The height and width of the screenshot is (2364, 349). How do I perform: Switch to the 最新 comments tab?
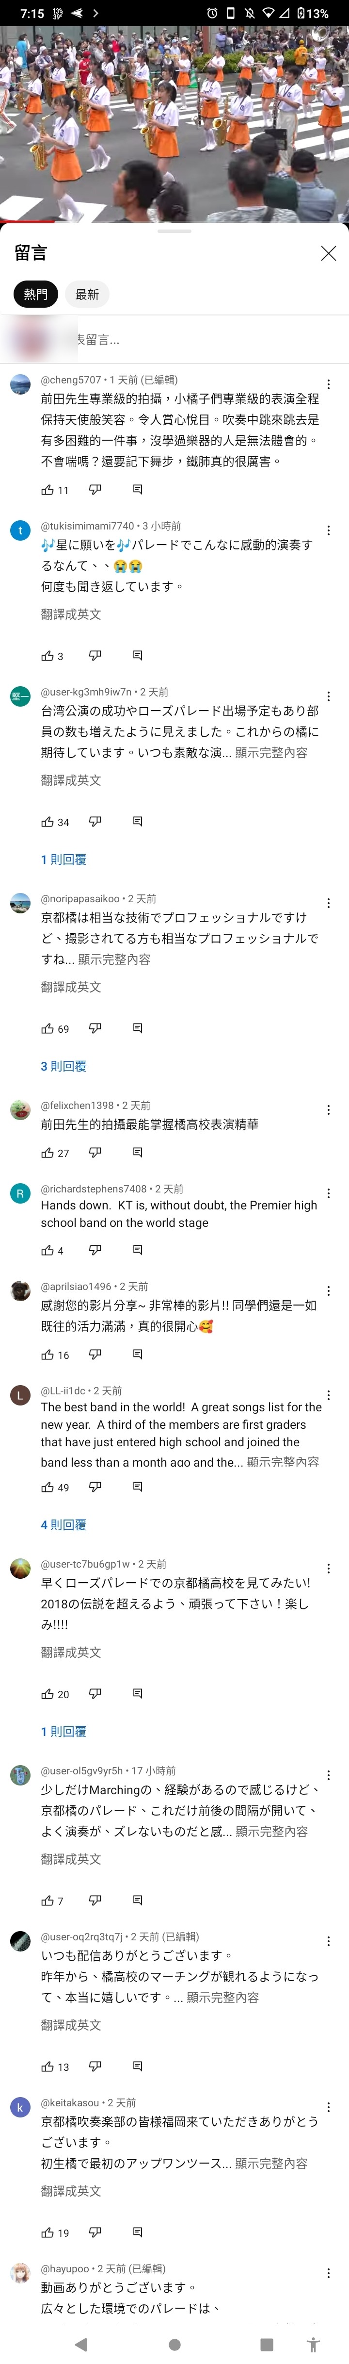click(x=87, y=295)
